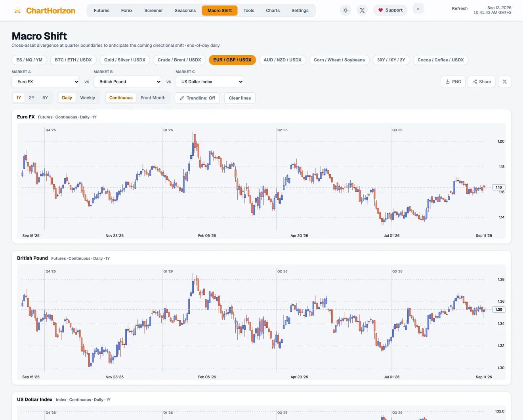Click the Refresh link
The height and width of the screenshot is (420, 523).
(460, 8)
